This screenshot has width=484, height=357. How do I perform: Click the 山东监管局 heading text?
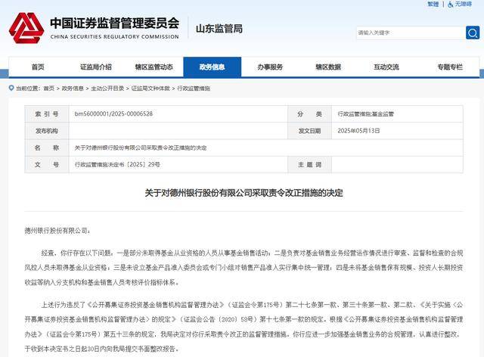pyautogui.click(x=219, y=29)
